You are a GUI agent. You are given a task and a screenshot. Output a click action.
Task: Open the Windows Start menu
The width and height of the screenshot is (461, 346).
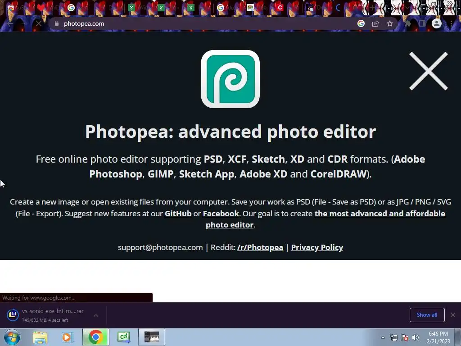point(12,337)
